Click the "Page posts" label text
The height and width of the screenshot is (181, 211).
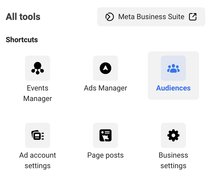(x=105, y=155)
